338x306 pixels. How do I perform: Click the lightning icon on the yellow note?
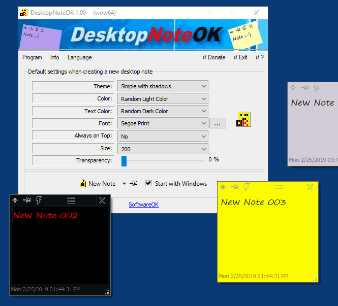click(247, 187)
